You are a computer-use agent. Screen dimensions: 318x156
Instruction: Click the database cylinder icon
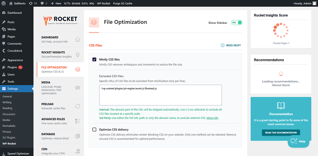coord(78,136)
